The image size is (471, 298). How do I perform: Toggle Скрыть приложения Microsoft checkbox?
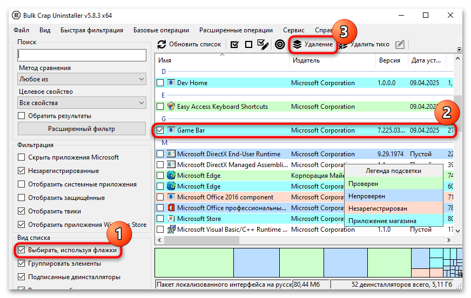point(21,157)
